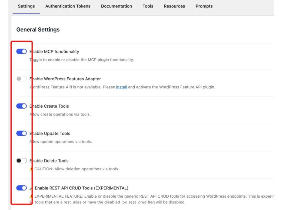
Task: Click the "Enable Delete Tools" label text
Action: (x=49, y=161)
